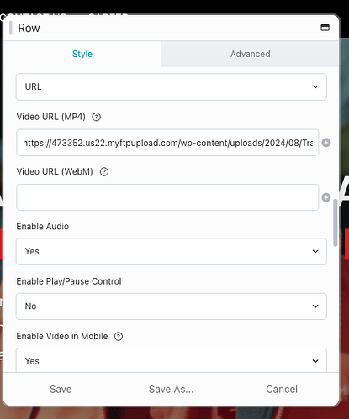Click the Video URL (MP4) label text

coord(51,117)
